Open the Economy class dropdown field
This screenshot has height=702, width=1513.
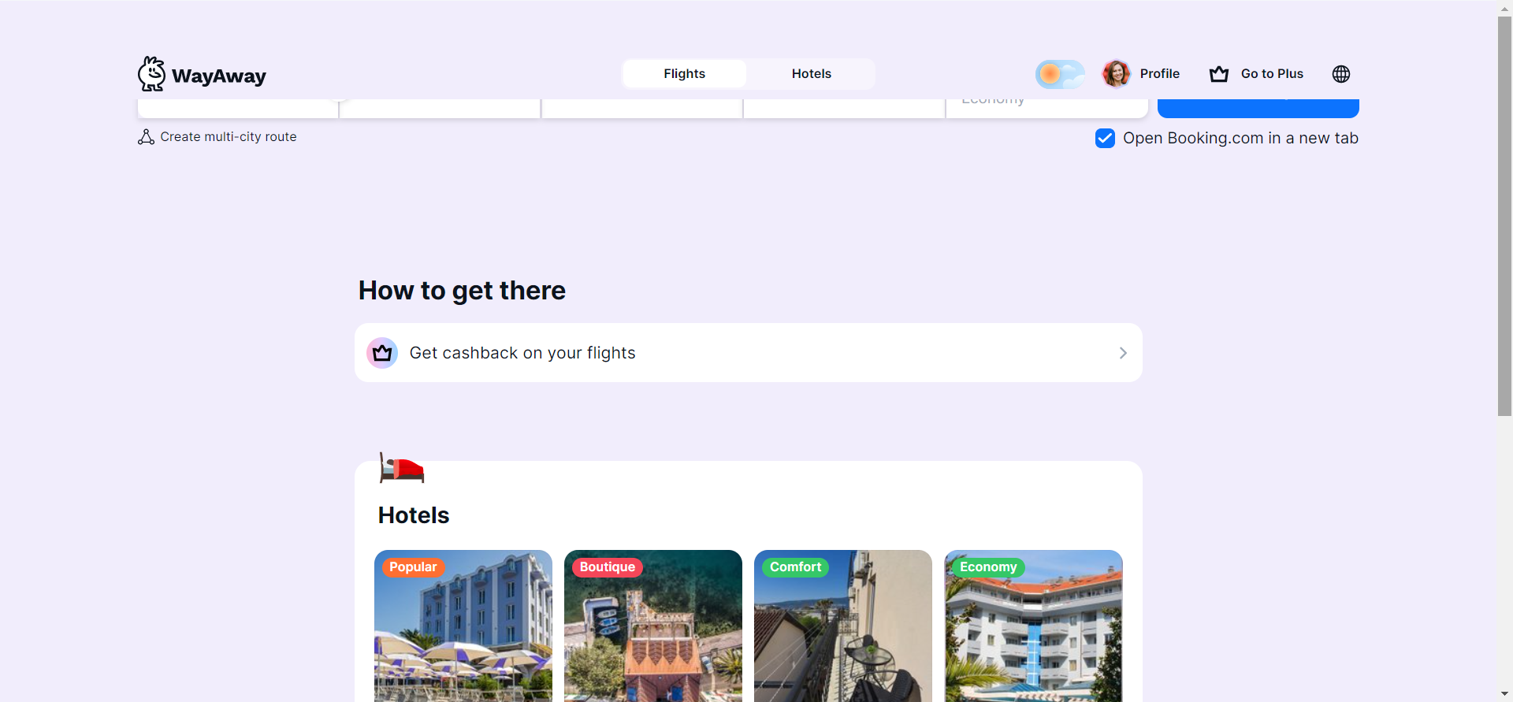tap(1046, 108)
